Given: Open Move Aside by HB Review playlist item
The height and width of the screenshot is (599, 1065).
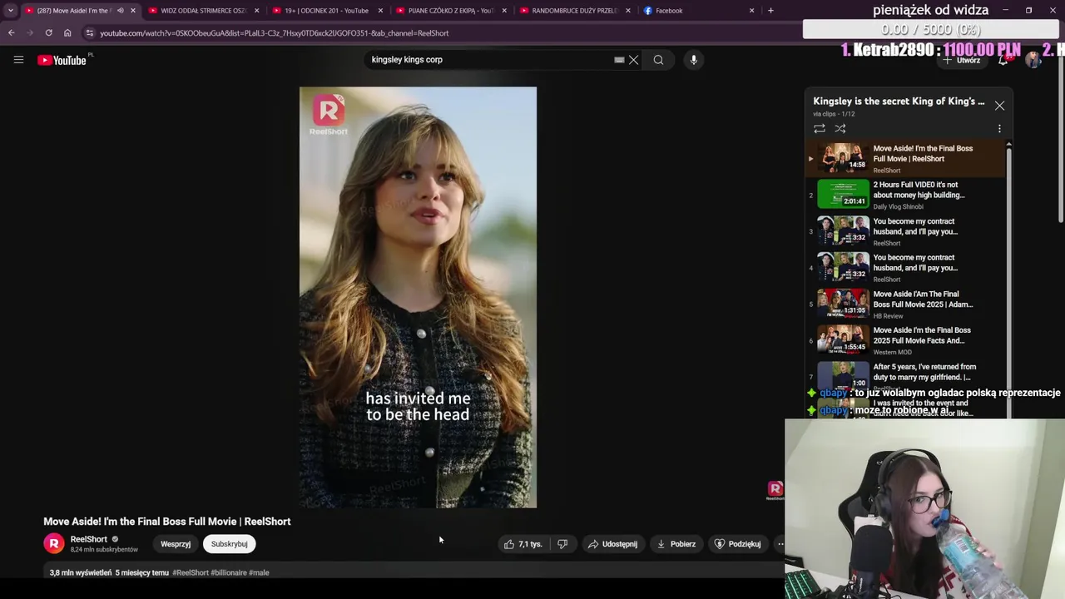Looking at the screenshot, I should tap(906, 304).
